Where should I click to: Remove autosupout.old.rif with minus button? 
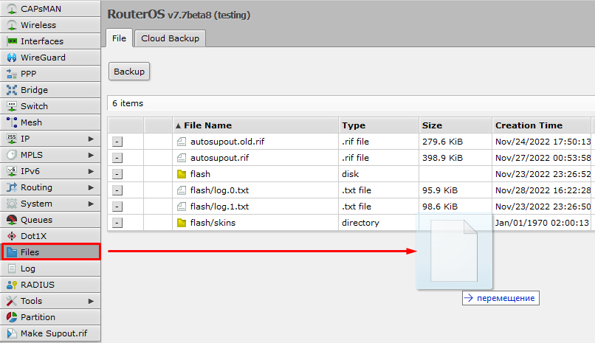coord(117,142)
